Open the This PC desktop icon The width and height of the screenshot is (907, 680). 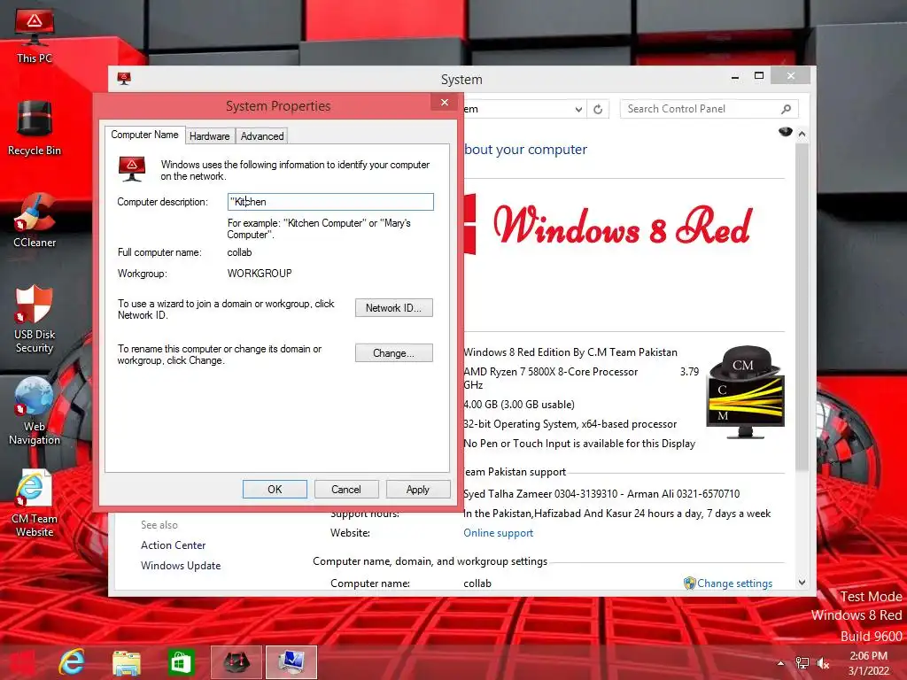[35, 35]
